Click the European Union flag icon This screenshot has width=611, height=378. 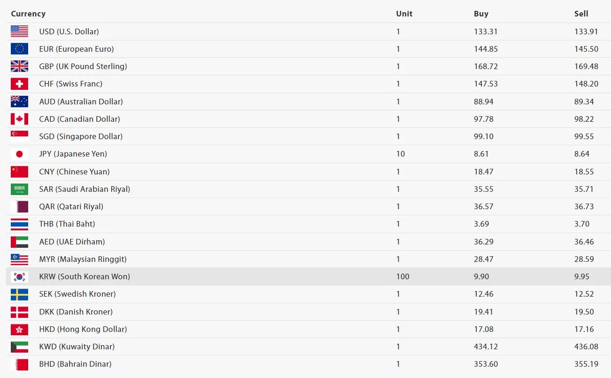[x=19, y=49]
